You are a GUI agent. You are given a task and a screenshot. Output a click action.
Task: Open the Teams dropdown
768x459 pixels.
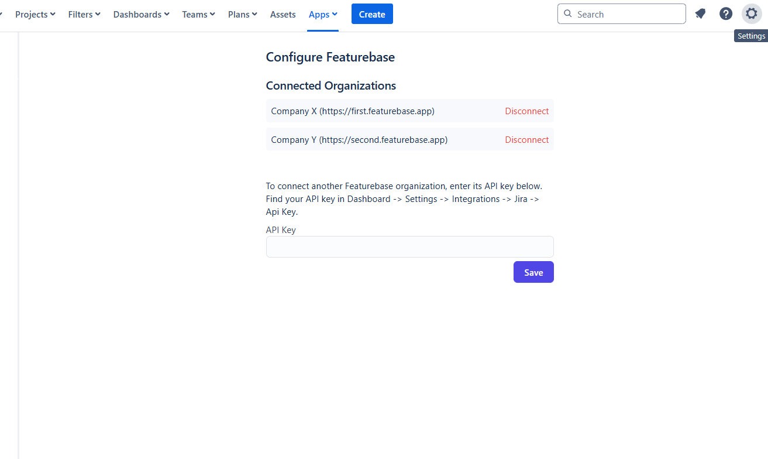coord(198,14)
